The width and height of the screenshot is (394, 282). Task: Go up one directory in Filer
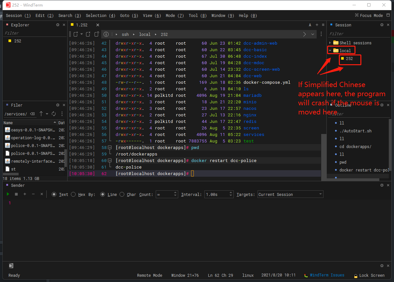41,114
